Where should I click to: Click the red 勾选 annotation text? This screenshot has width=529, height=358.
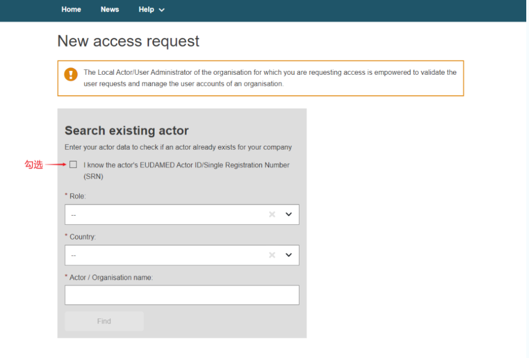[34, 164]
